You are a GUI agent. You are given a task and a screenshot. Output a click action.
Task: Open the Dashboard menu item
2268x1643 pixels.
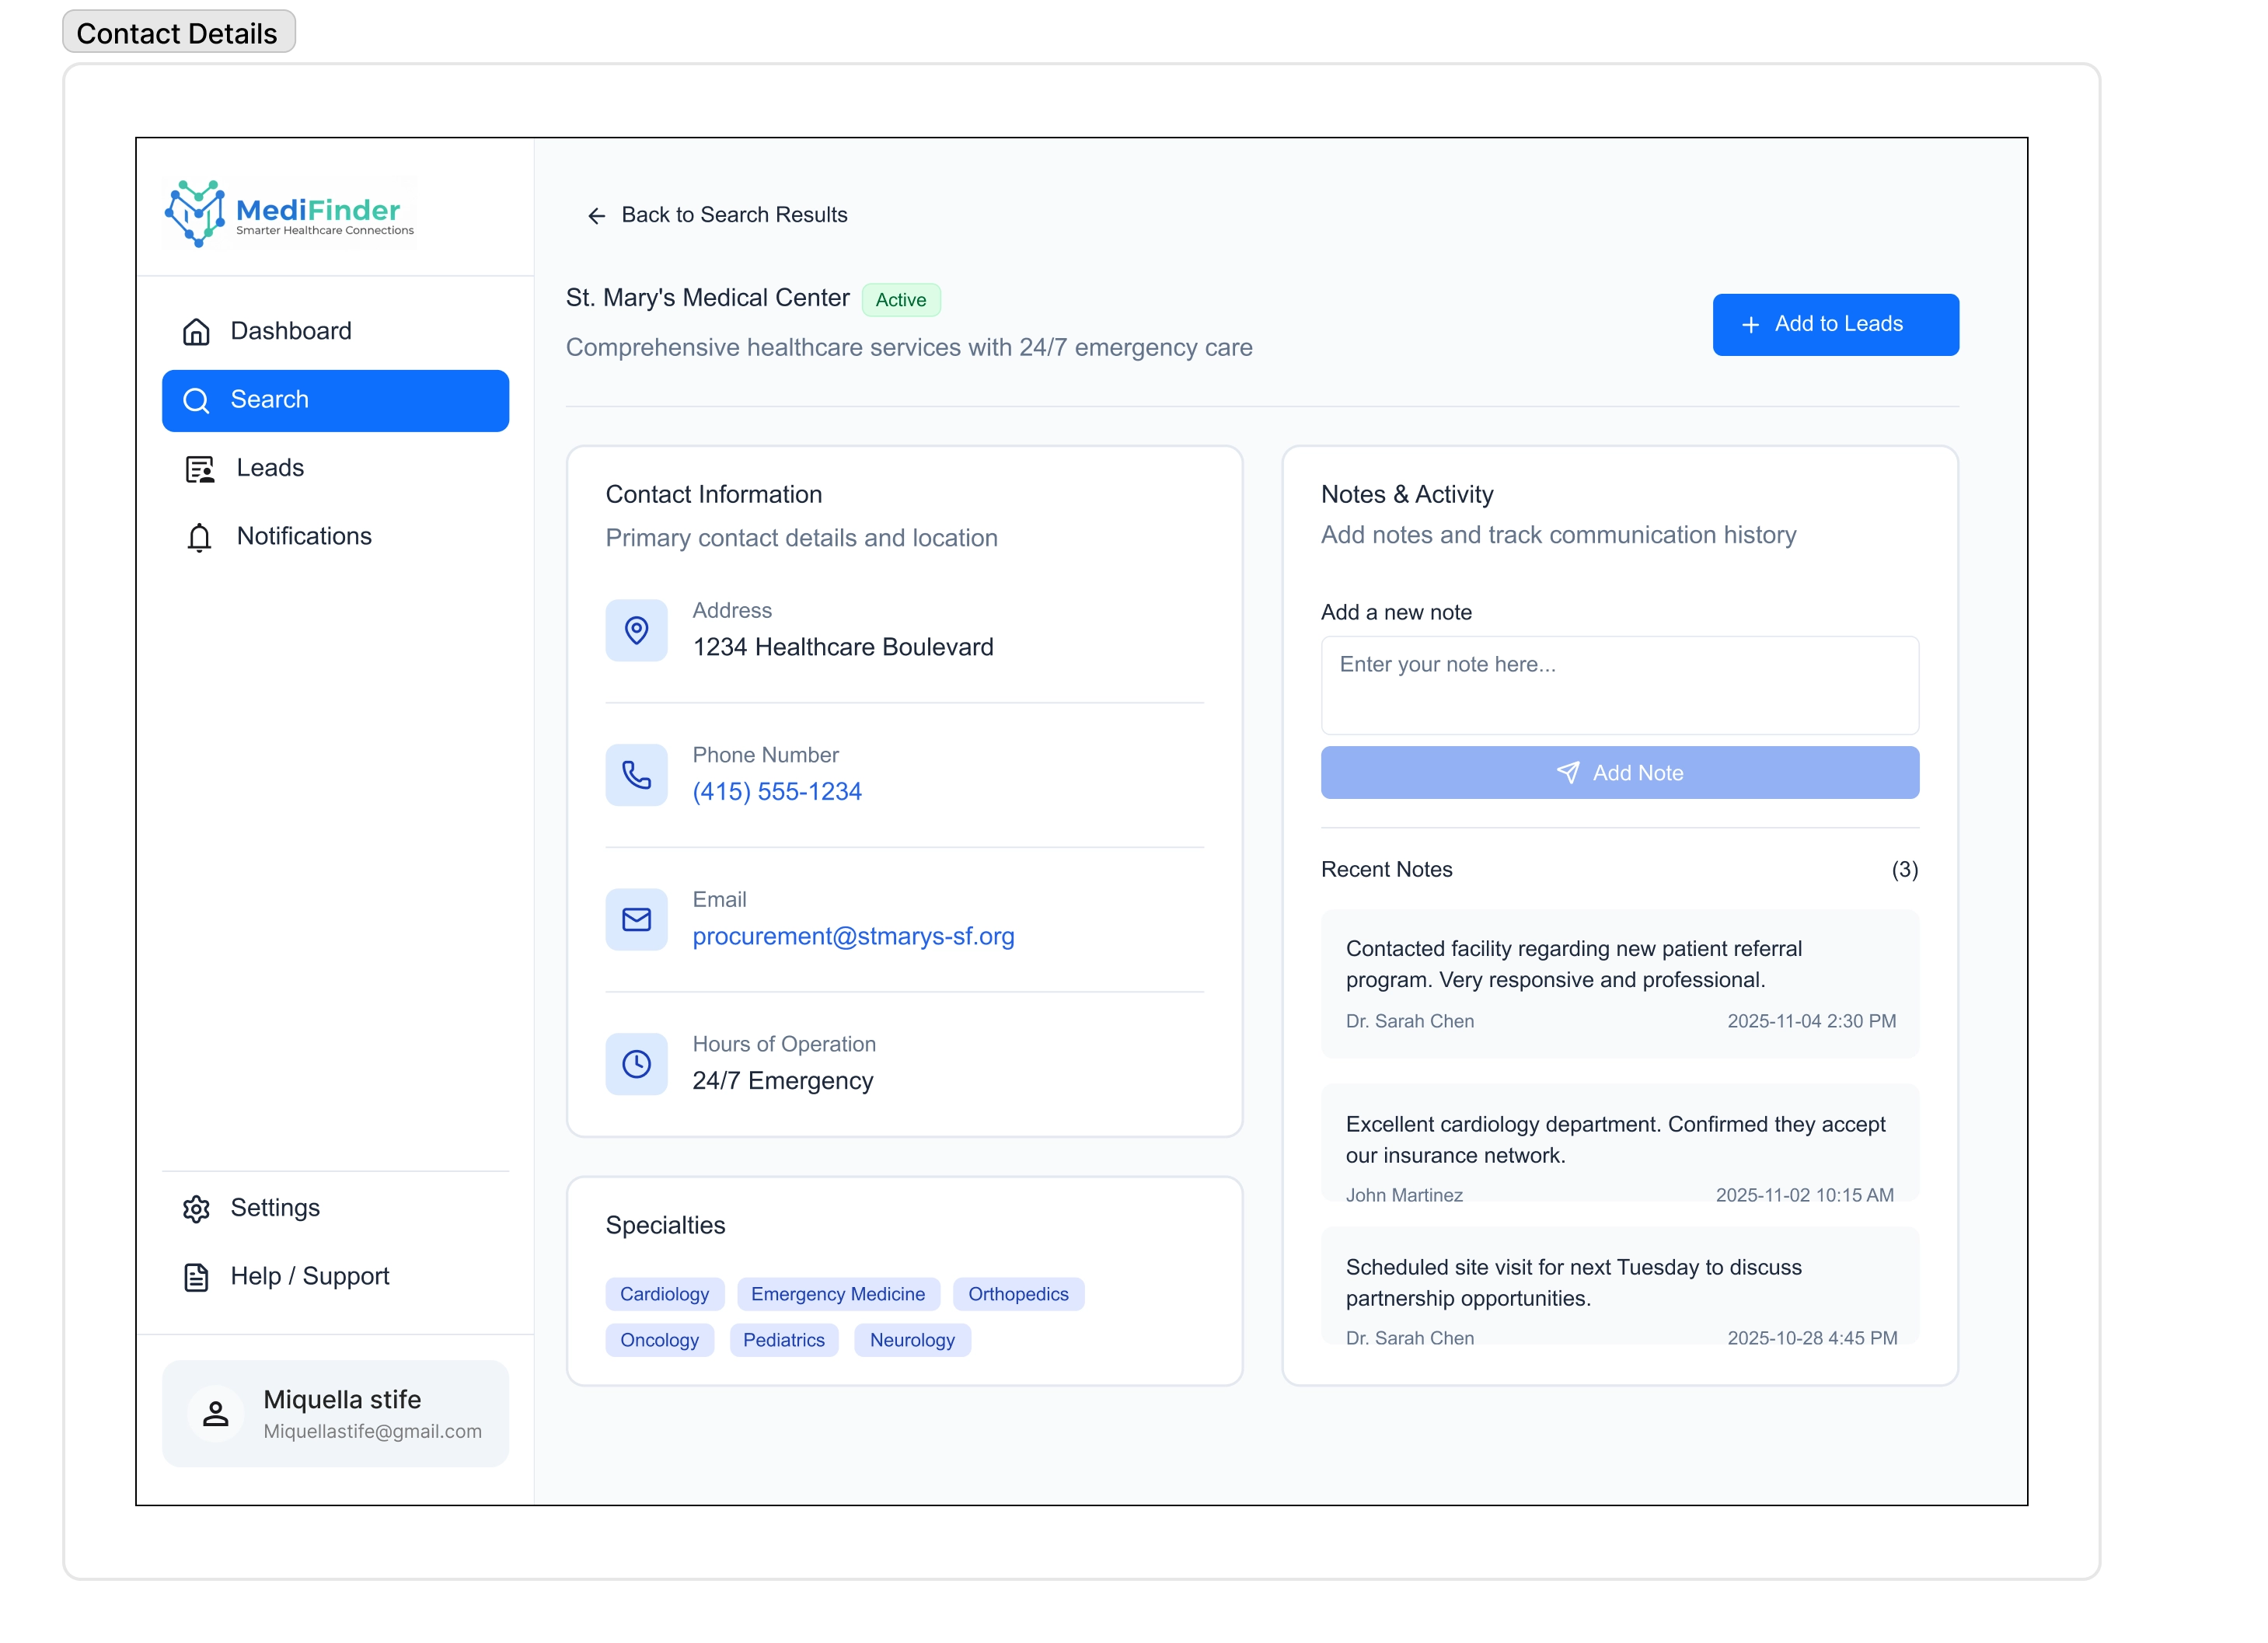click(x=290, y=331)
